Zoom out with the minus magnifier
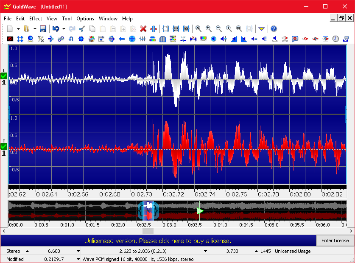The width and height of the screenshot is (355, 263). [219, 29]
